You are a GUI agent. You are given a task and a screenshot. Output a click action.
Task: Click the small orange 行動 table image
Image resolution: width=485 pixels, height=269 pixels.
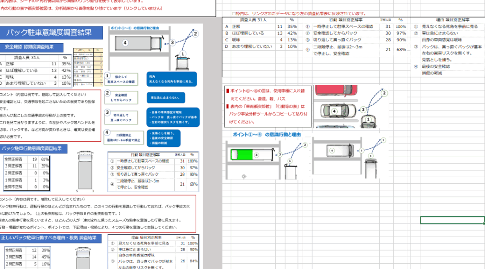89,67
